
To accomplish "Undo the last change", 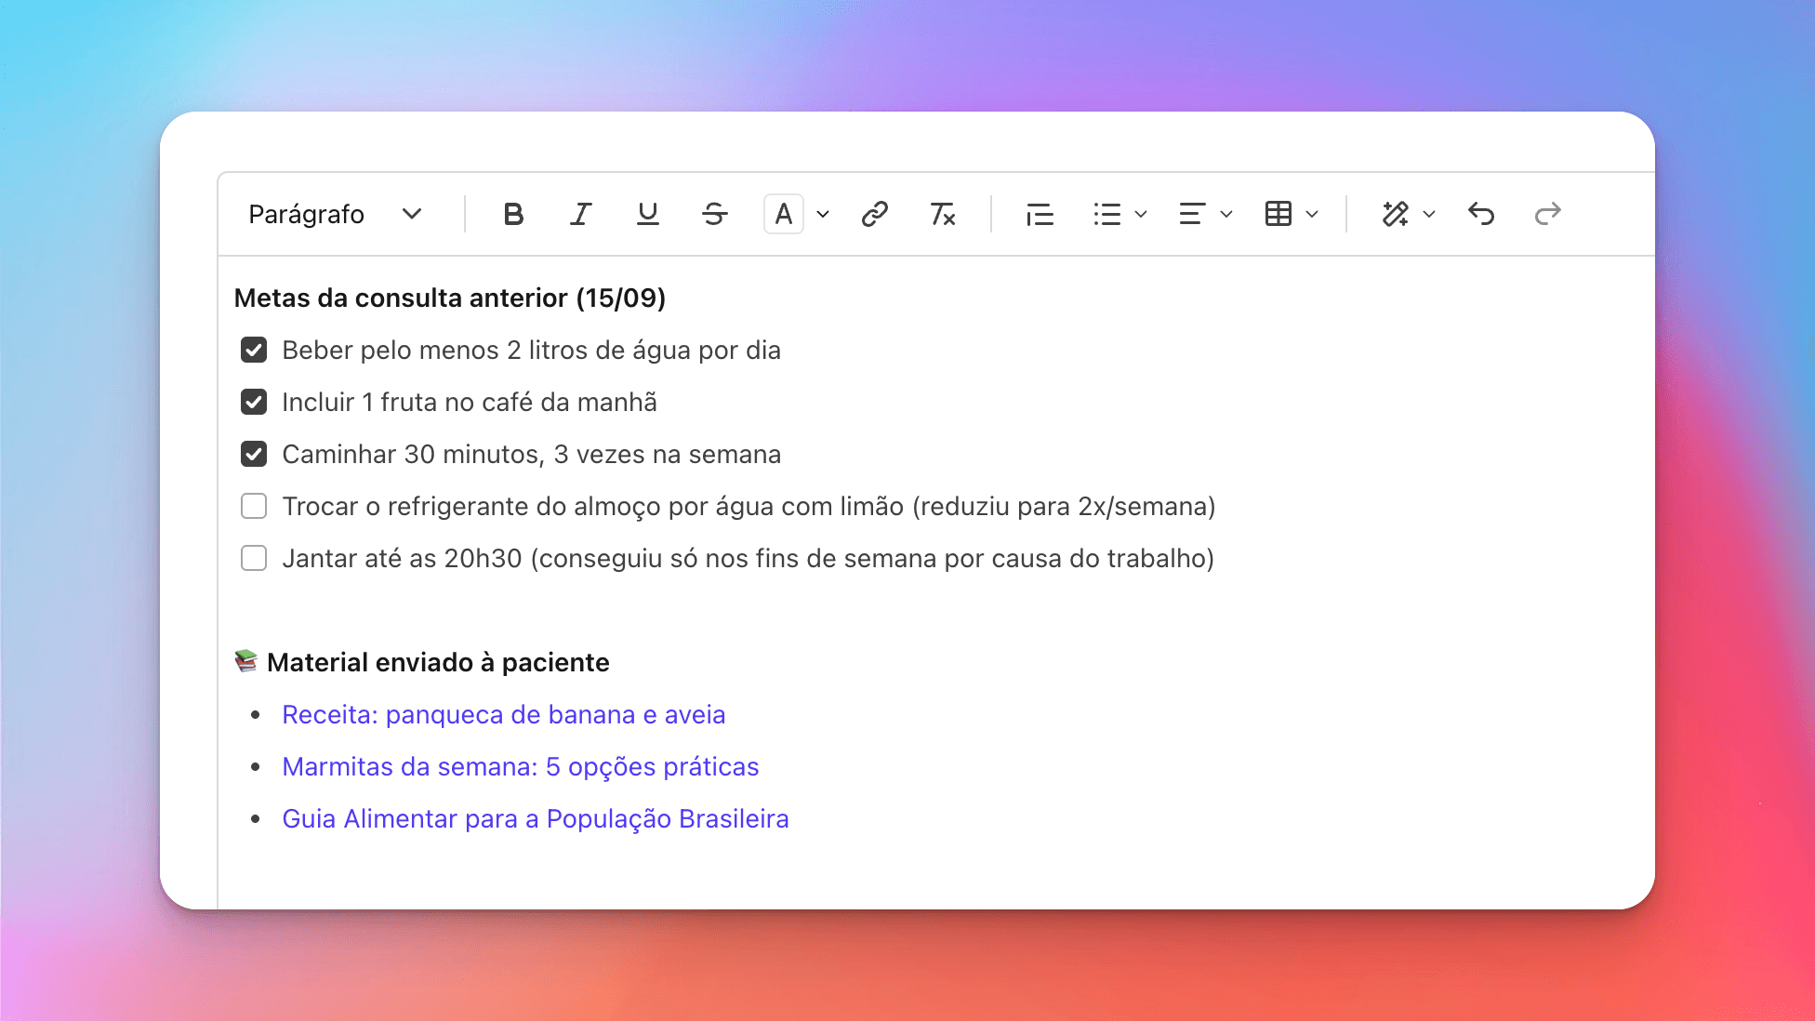I will tap(1481, 215).
